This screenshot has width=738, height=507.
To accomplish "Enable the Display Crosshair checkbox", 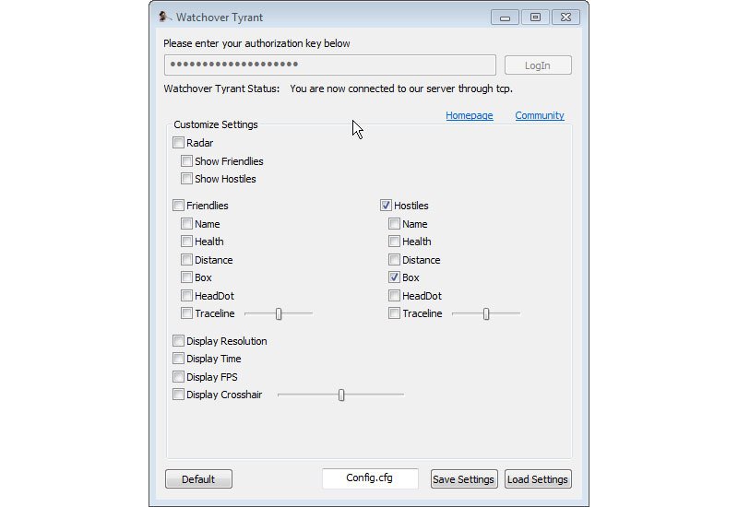I will 178,395.
